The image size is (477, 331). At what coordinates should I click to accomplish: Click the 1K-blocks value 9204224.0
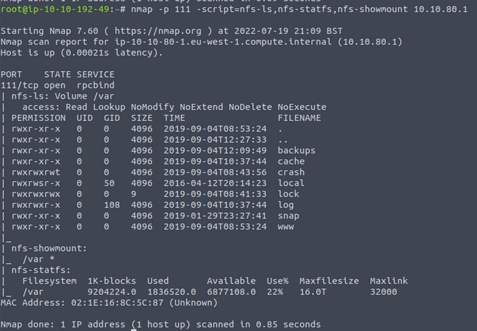click(x=111, y=292)
